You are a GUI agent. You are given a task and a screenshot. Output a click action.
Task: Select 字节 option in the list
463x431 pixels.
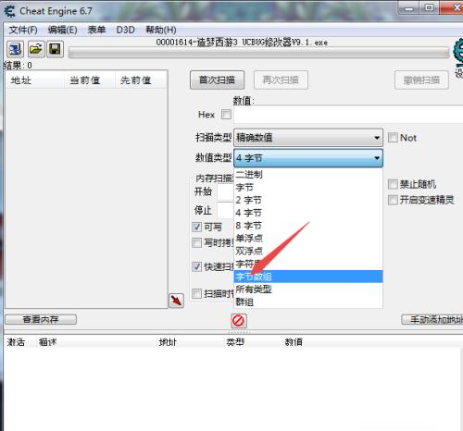click(308, 187)
